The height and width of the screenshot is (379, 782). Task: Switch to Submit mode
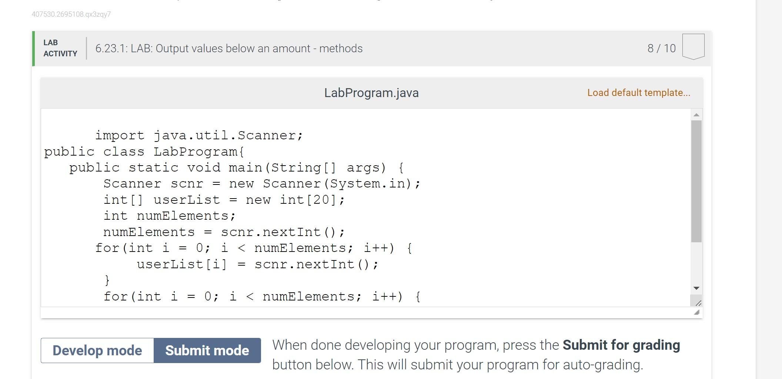coord(207,350)
